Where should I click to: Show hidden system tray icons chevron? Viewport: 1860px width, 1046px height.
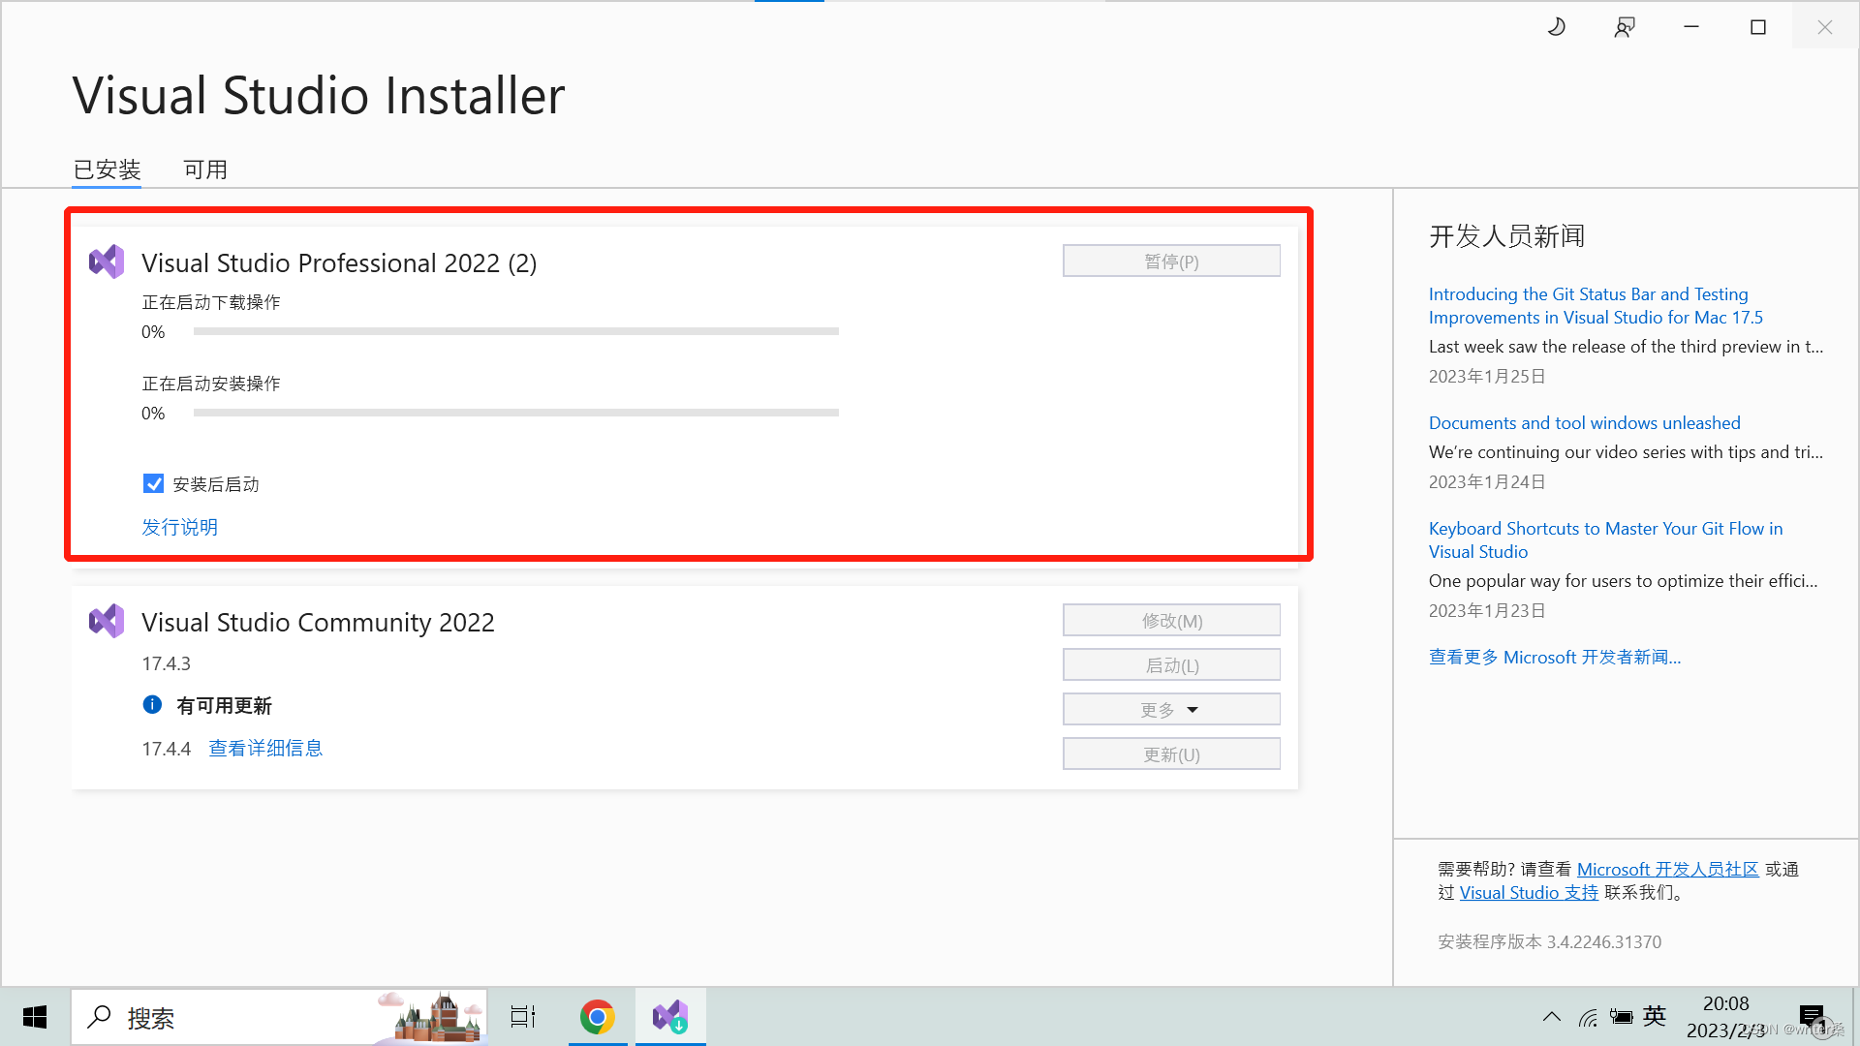(x=1551, y=1017)
